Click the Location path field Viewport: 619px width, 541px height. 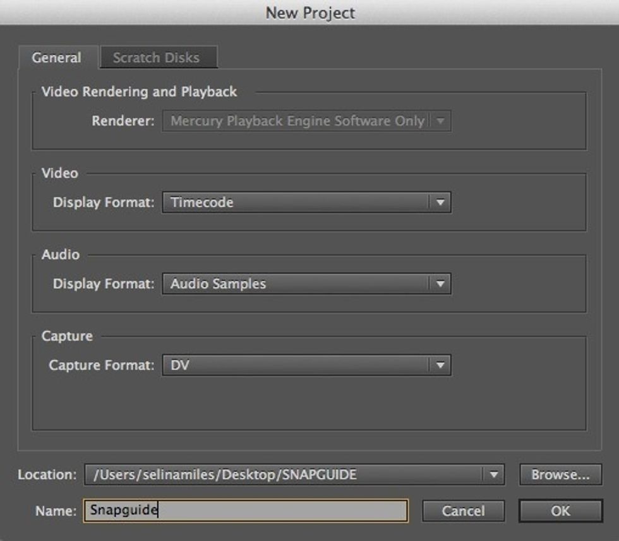click(x=284, y=475)
